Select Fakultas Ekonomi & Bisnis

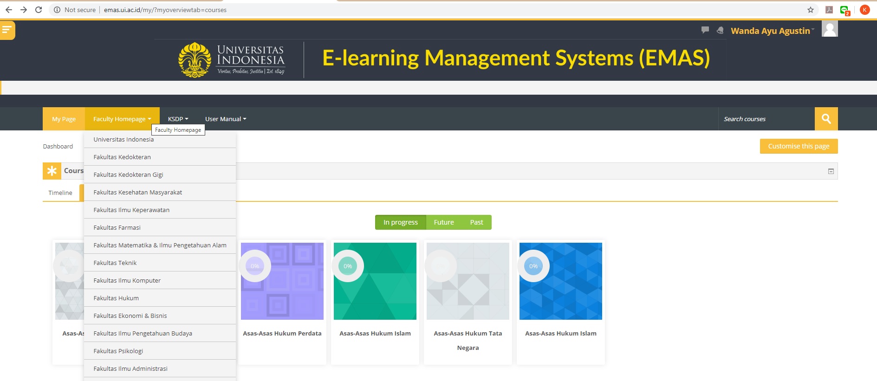pyautogui.click(x=160, y=316)
